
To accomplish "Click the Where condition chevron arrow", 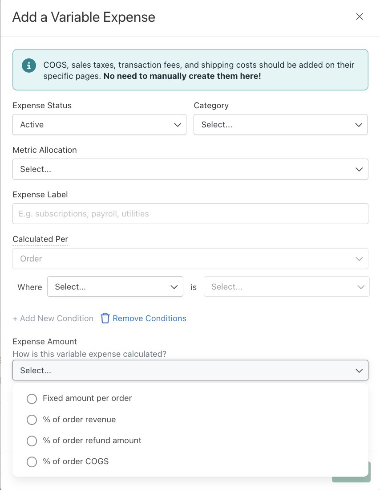I will [x=174, y=287].
